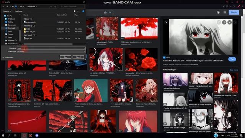
Task: Go forward in the Save As dialog
Action: pyautogui.click(x=7, y=7)
